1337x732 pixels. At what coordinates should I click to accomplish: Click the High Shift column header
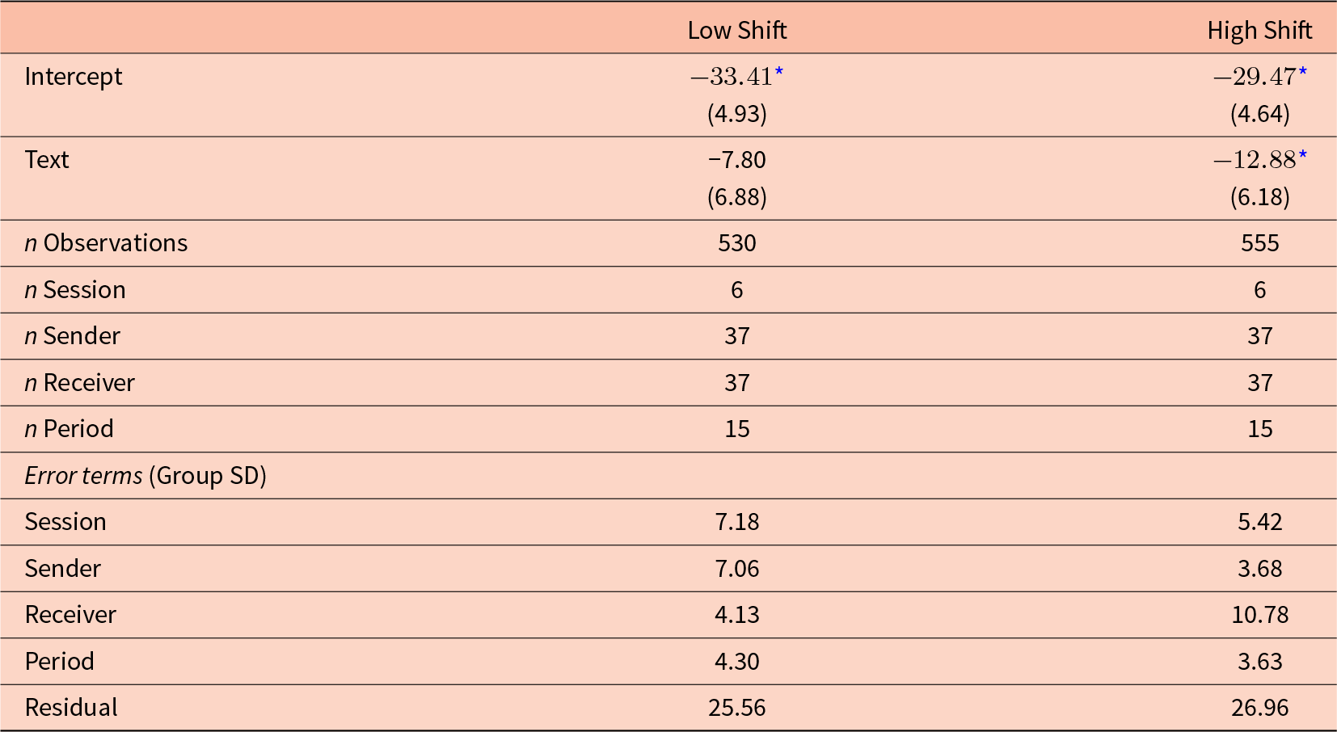coord(1259,31)
